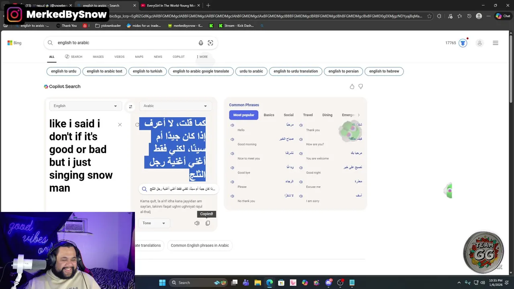Play audio for How are you?

301,139
